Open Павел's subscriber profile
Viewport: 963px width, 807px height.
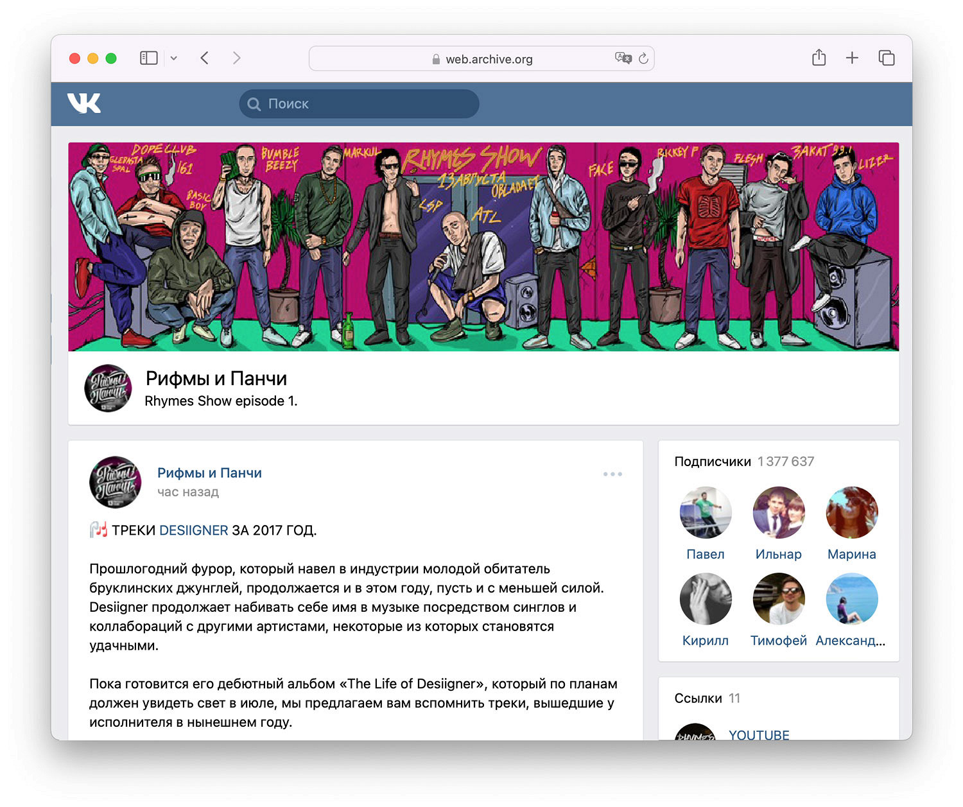[x=705, y=513]
